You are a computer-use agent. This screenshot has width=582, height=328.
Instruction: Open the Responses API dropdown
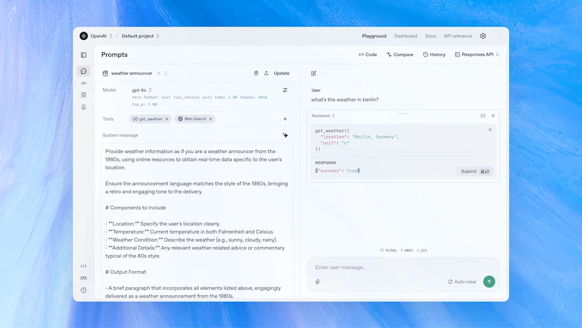[476, 54]
